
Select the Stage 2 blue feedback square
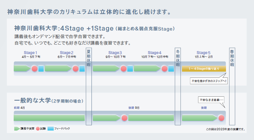click(82, 69)
